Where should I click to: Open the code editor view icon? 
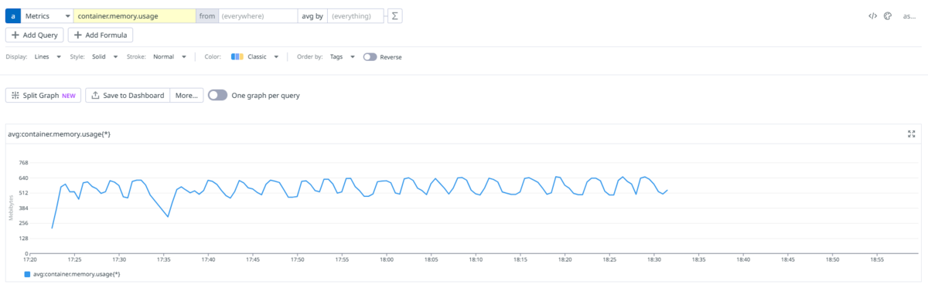click(x=872, y=15)
